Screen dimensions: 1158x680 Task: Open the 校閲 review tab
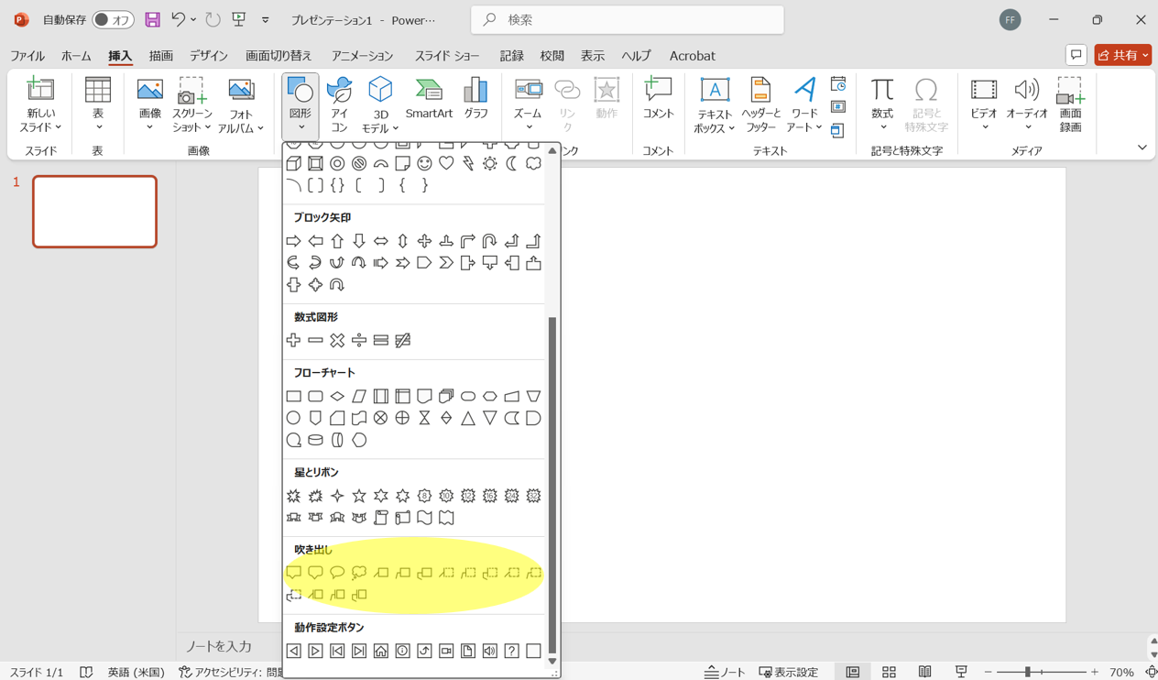pyautogui.click(x=552, y=56)
